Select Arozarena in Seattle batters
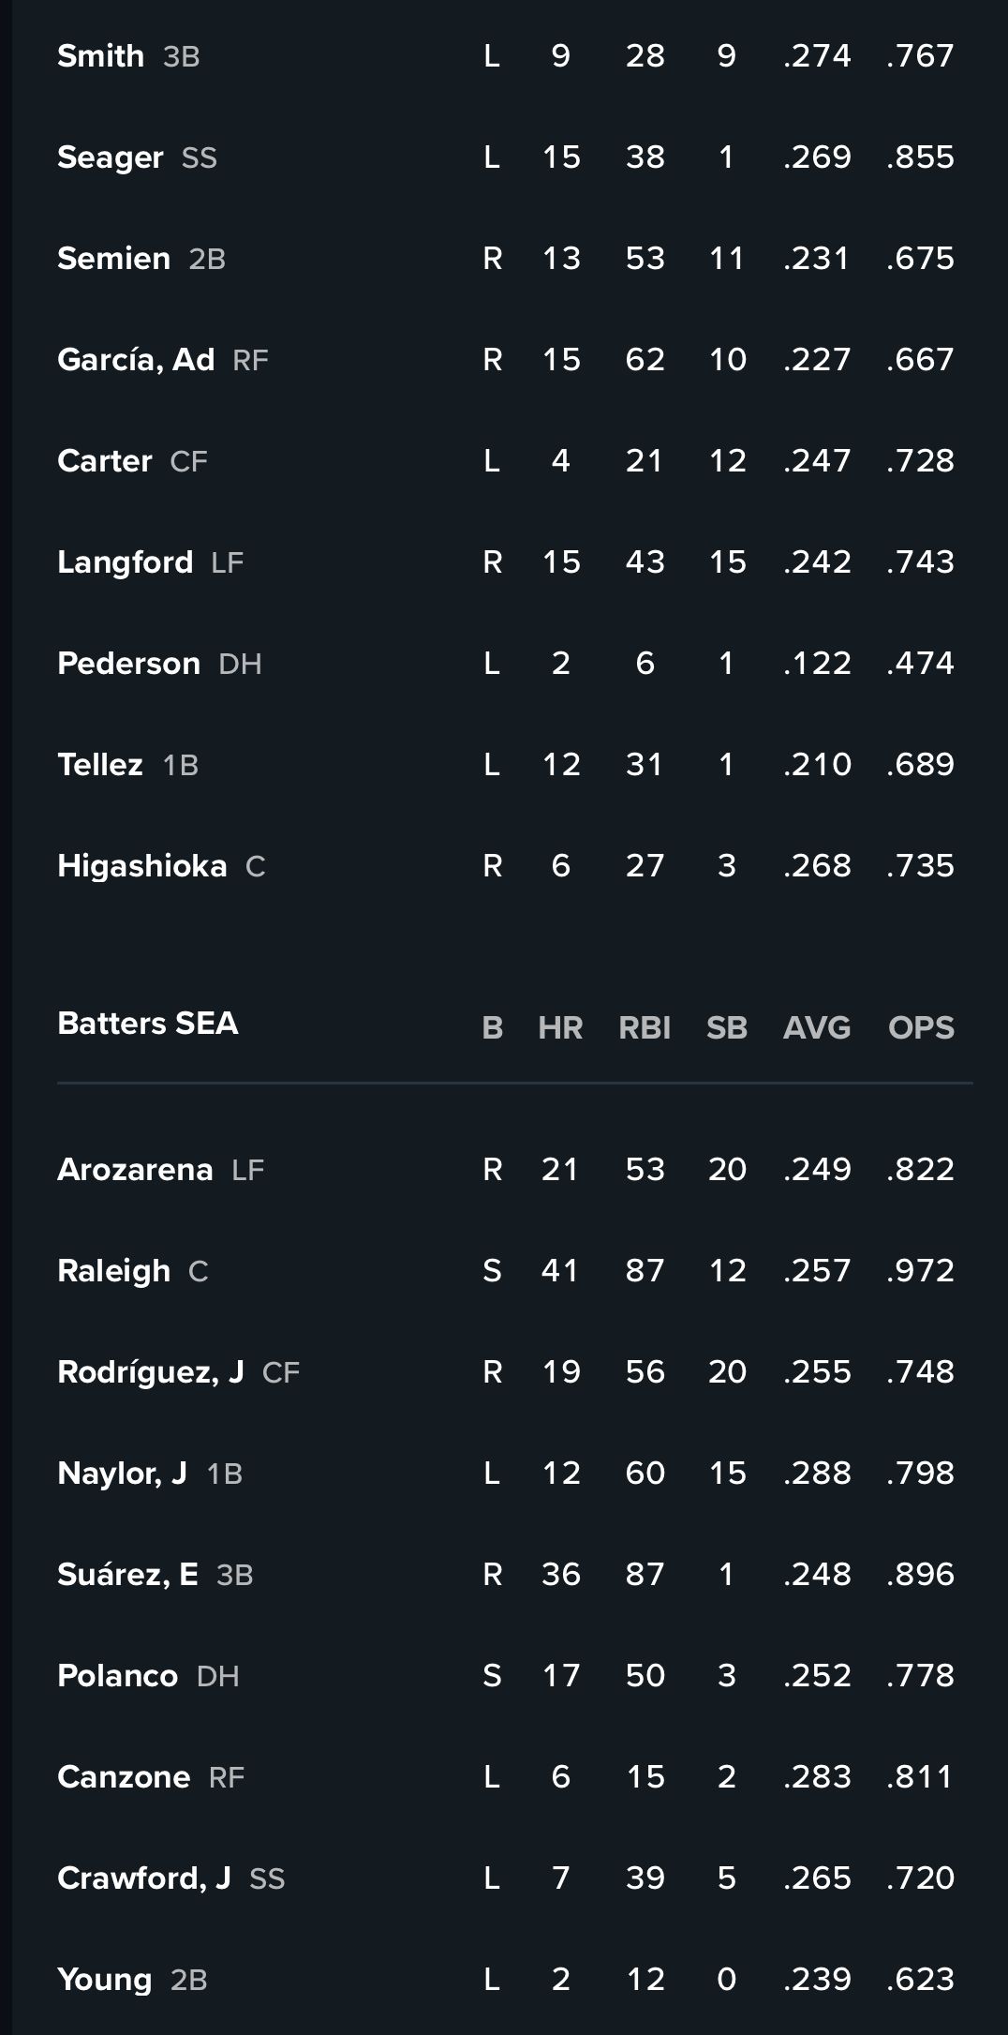1008x2035 pixels. point(135,1170)
